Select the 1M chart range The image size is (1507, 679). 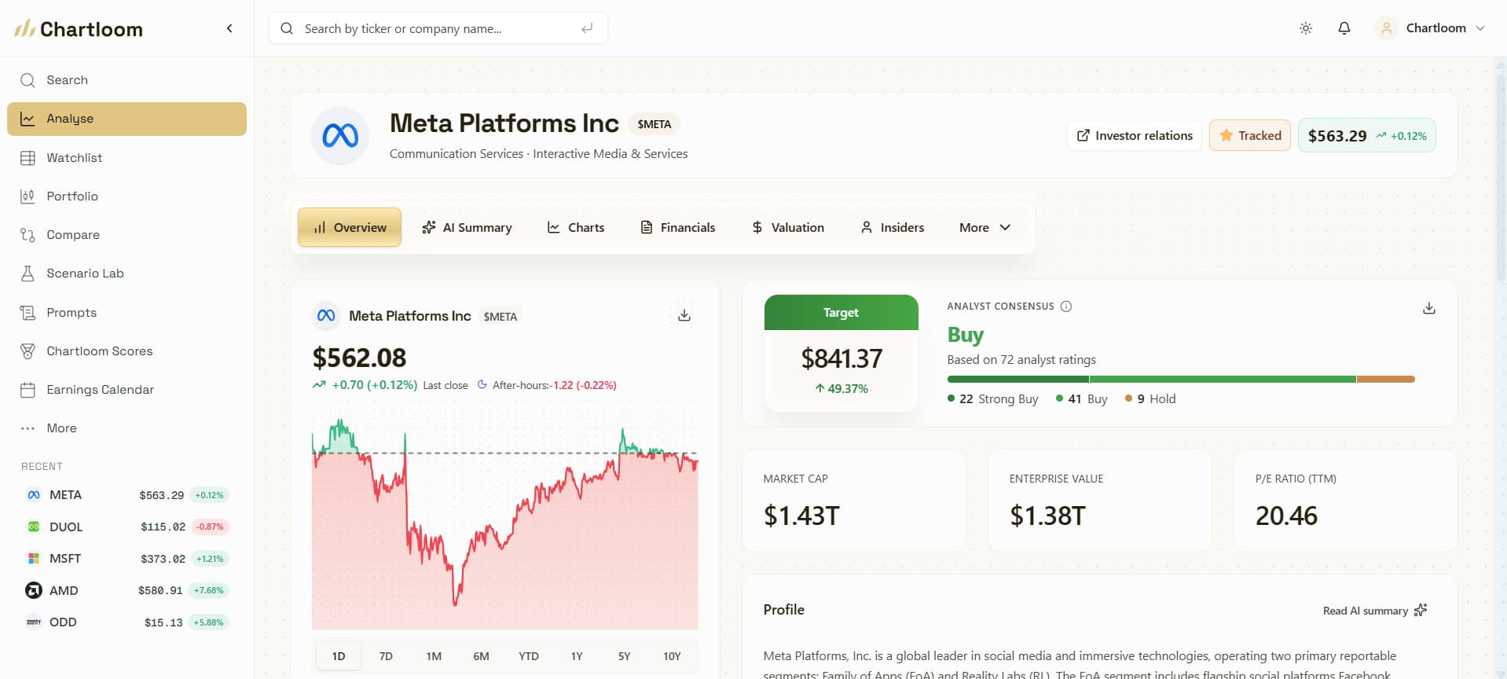434,656
